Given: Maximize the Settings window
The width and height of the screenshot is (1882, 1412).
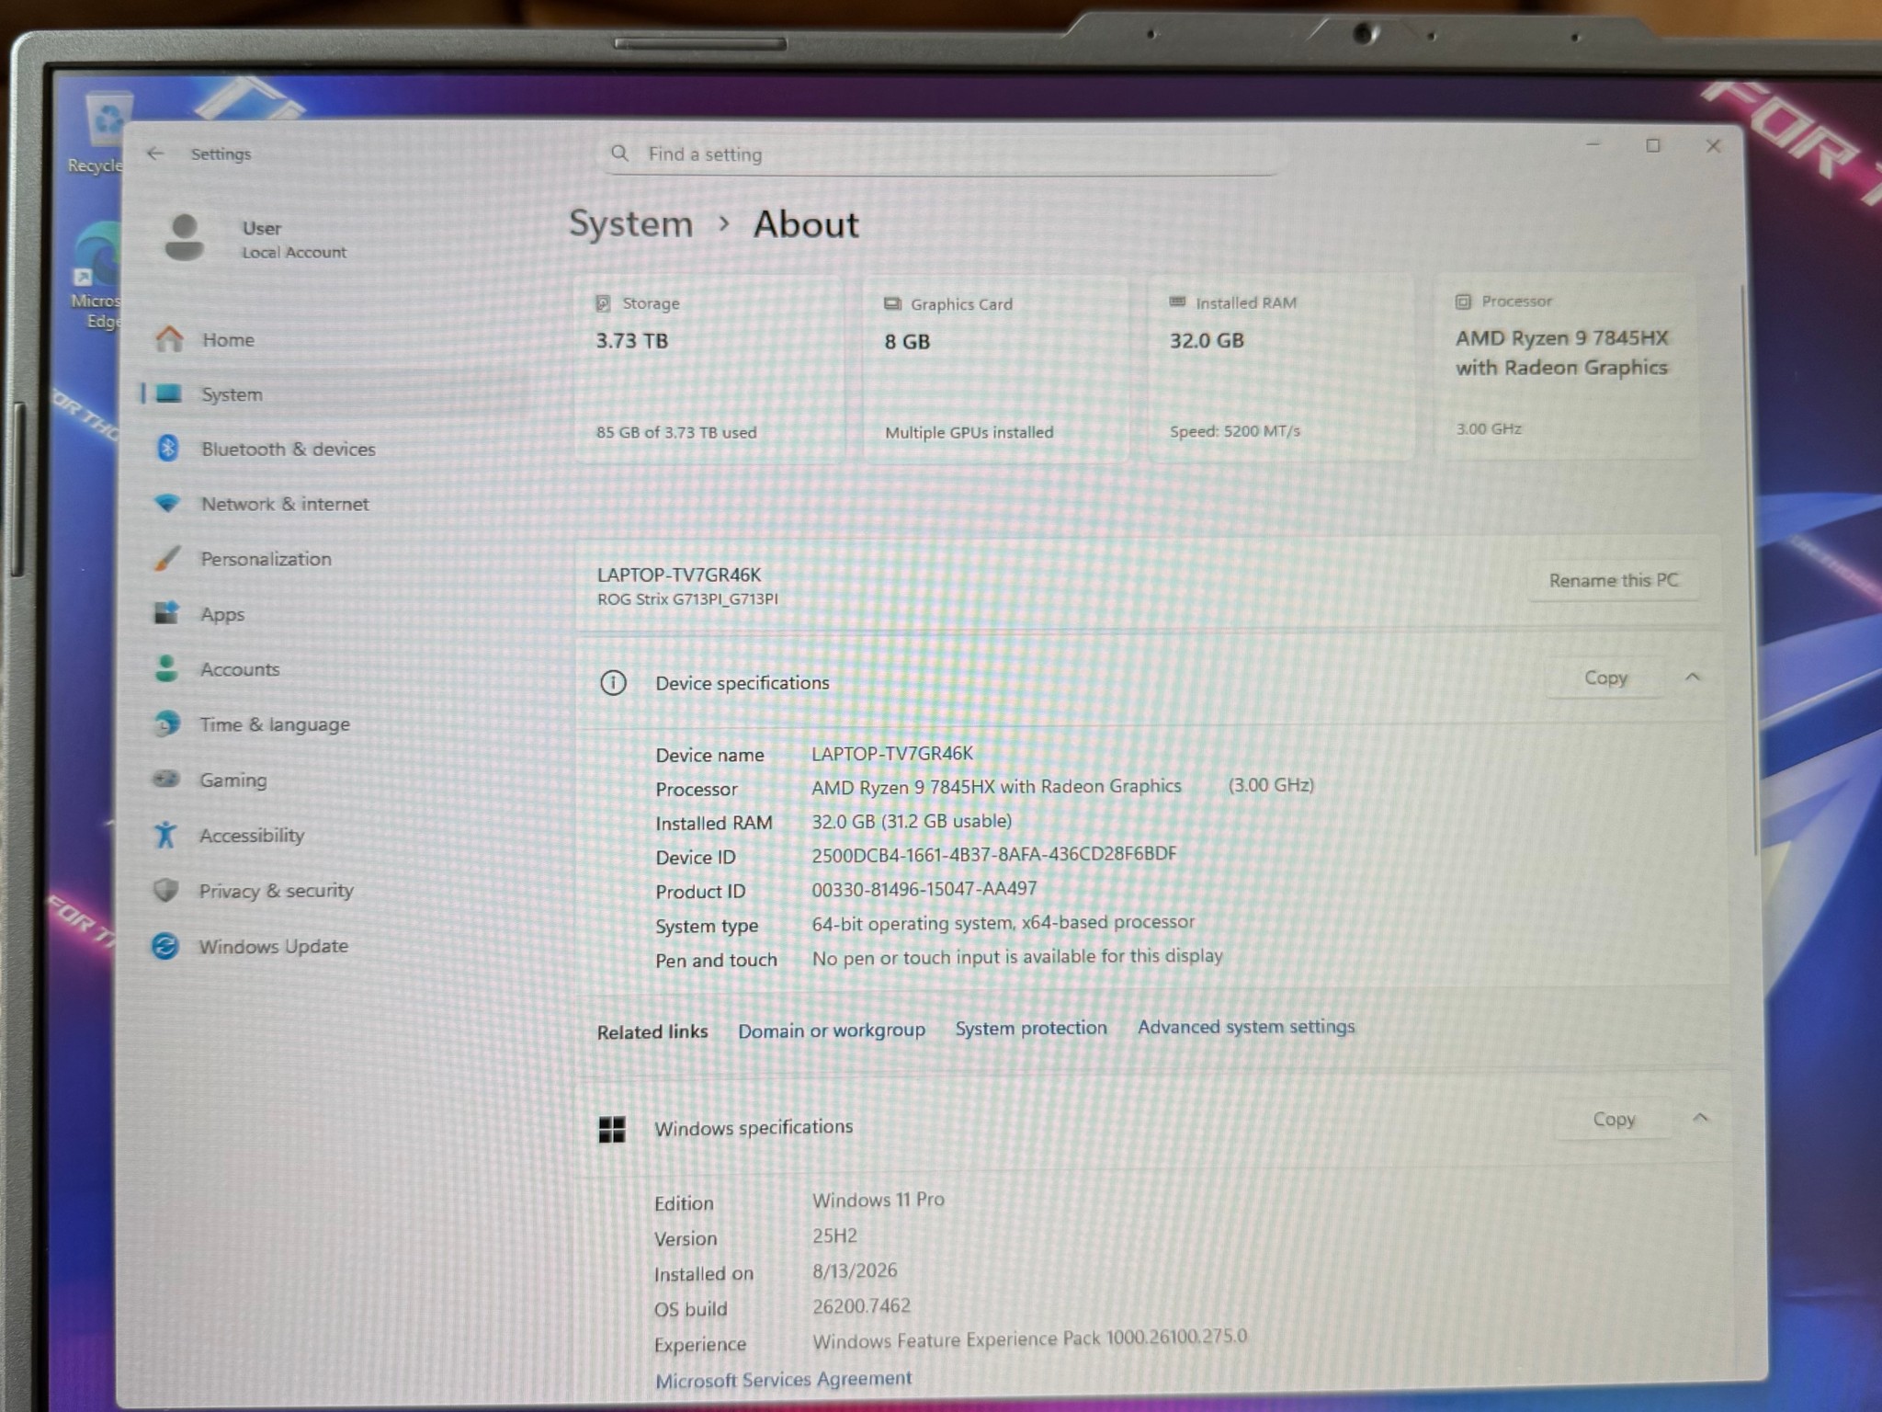Looking at the screenshot, I should click(1653, 145).
